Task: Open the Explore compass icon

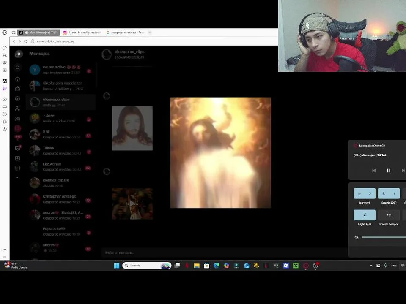Action: point(18,99)
